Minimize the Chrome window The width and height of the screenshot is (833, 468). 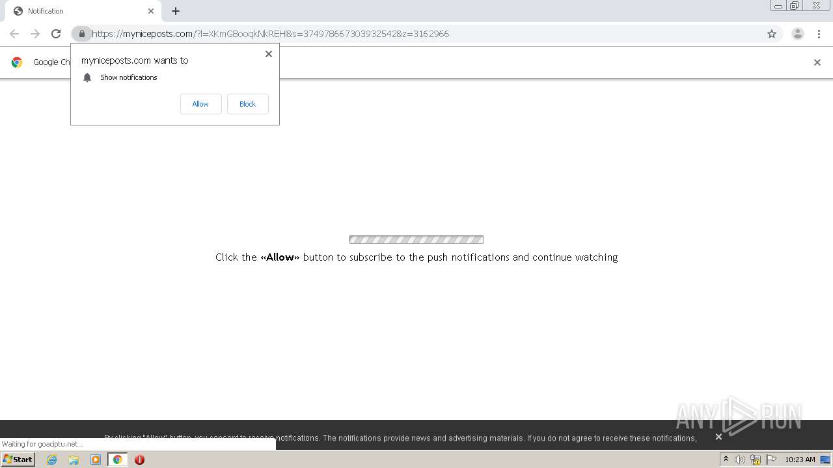point(778,6)
